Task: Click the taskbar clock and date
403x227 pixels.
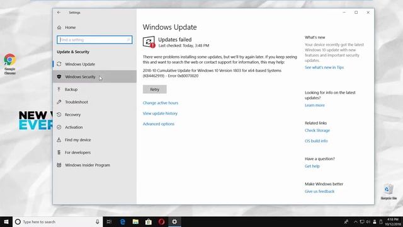Action: tap(393, 222)
